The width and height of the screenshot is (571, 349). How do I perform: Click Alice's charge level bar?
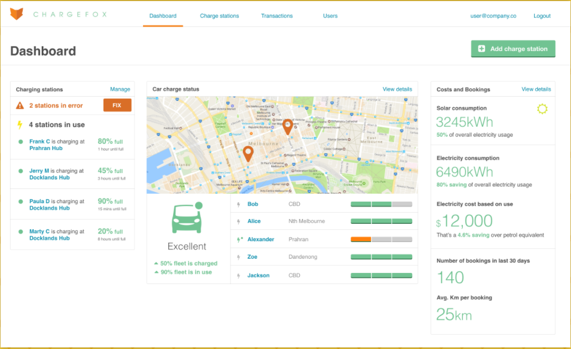click(x=381, y=221)
